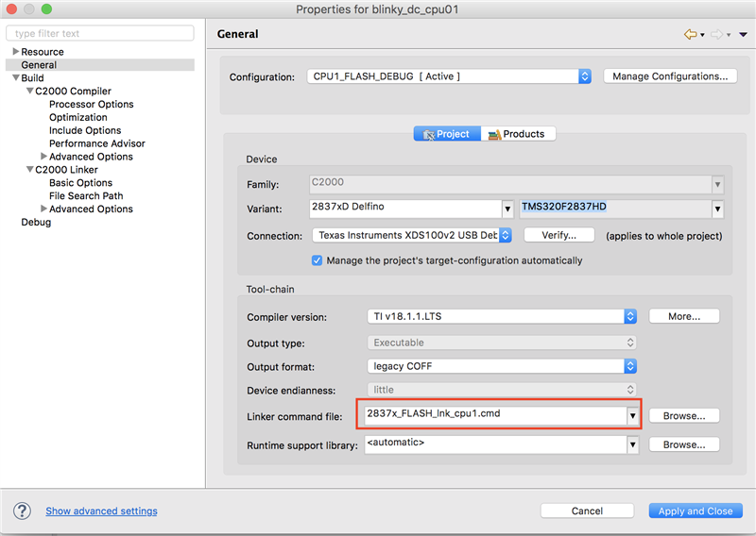Expand the Resource tree node
Image resolution: width=756 pixels, height=536 pixels.
[x=15, y=52]
